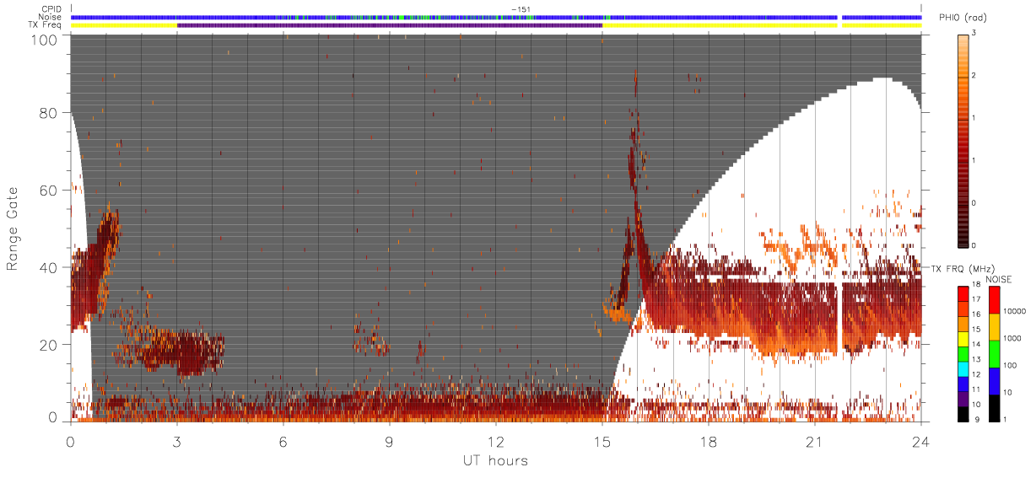Pick the blue 11–12 MHz swatch

pos(963,384)
